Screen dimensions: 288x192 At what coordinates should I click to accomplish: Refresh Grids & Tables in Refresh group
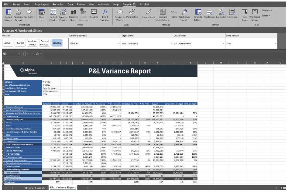click(198, 15)
